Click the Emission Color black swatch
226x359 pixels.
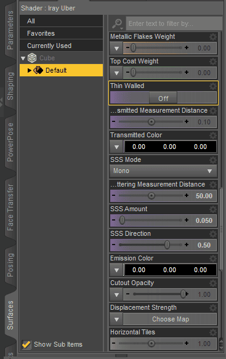[170, 270]
